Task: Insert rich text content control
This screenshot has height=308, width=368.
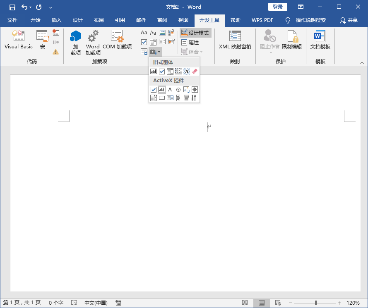Action: pos(144,33)
